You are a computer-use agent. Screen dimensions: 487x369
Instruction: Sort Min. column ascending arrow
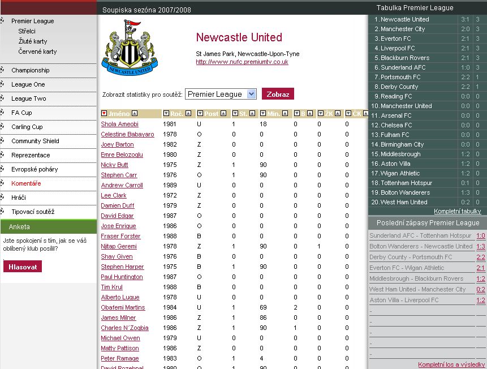click(285, 113)
